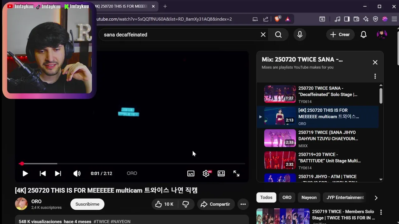
Task: Enter fullscreen mode on the video
Action: pos(236,173)
